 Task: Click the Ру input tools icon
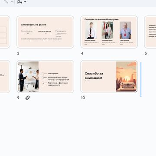tap(19, 2)
